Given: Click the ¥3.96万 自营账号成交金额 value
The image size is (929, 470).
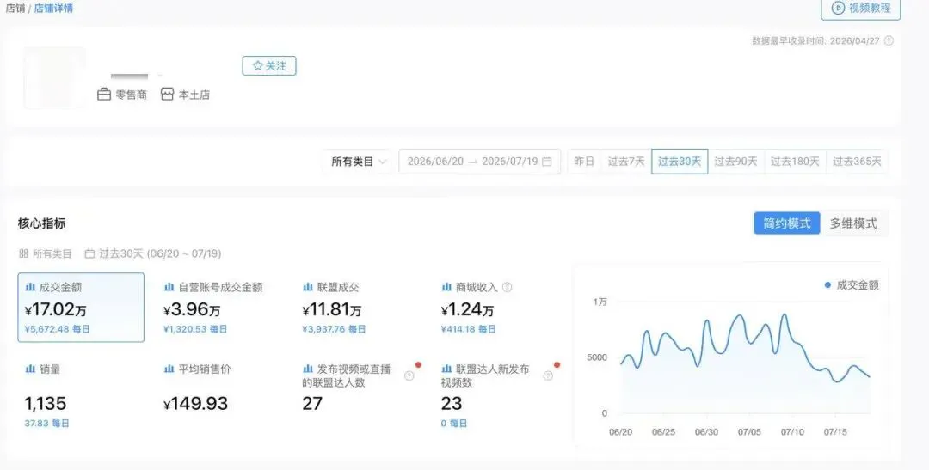Looking at the screenshot, I should click(192, 309).
